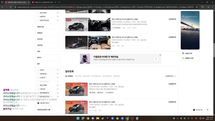Tick the 가죽시트 option checkbox
This screenshot has width=215, height=121.
[x=38, y=89]
